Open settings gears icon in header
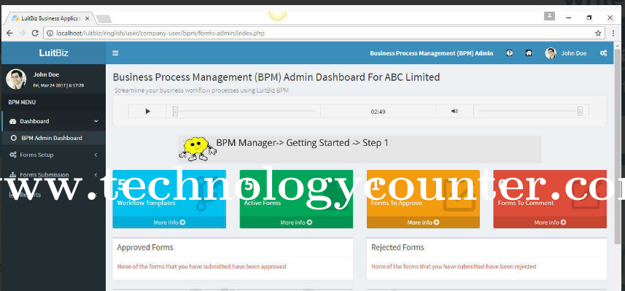The width and height of the screenshot is (625, 291). click(x=603, y=53)
